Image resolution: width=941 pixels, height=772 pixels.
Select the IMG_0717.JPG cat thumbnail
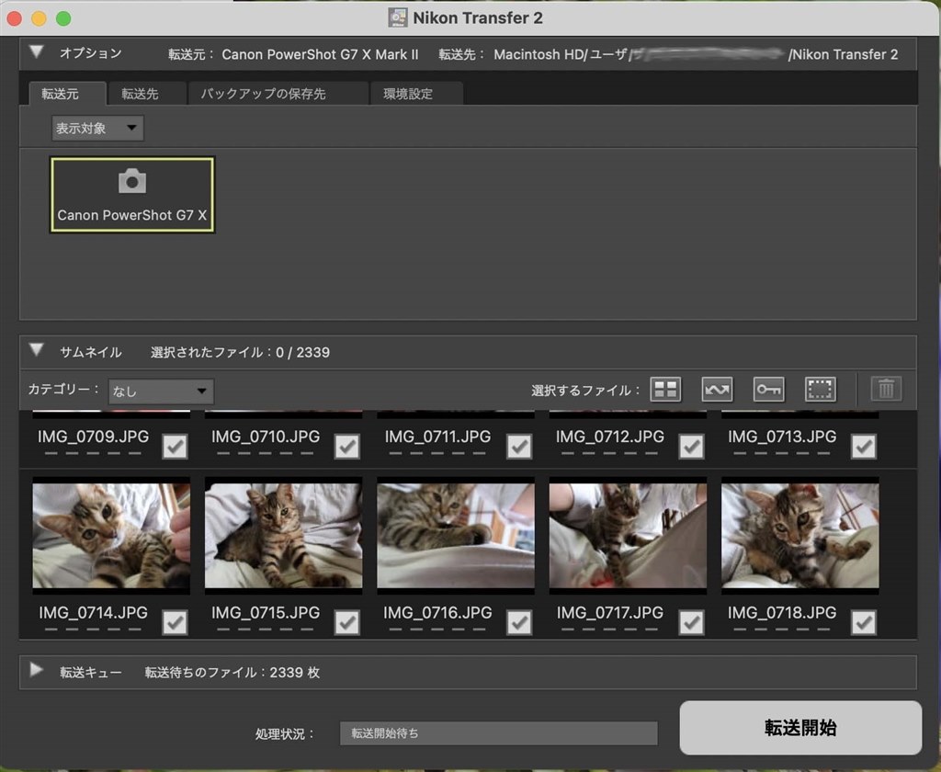point(628,536)
